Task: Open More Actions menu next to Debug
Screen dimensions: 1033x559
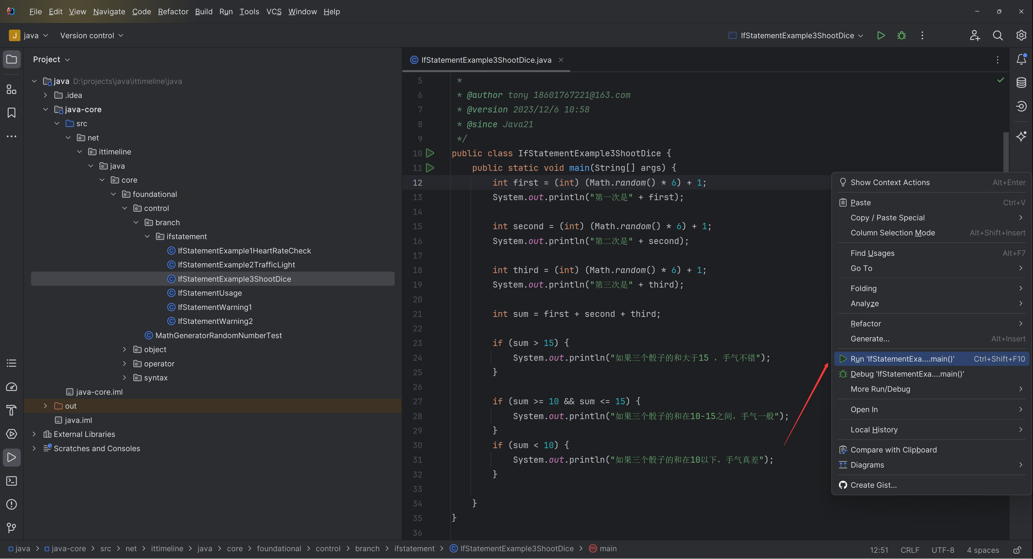Action: (922, 35)
